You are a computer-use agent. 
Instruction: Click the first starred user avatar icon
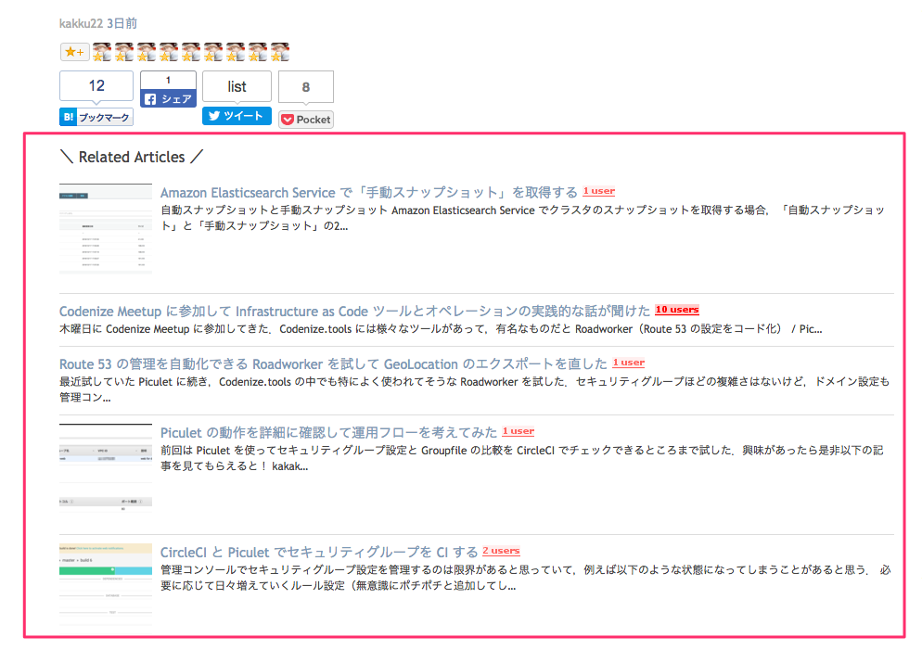[101, 52]
